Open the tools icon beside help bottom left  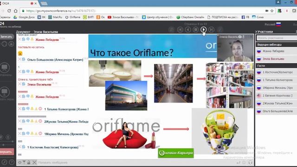point(4,162)
